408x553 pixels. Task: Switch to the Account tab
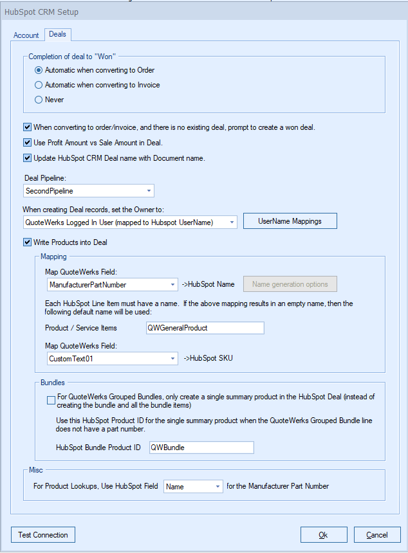pos(26,35)
